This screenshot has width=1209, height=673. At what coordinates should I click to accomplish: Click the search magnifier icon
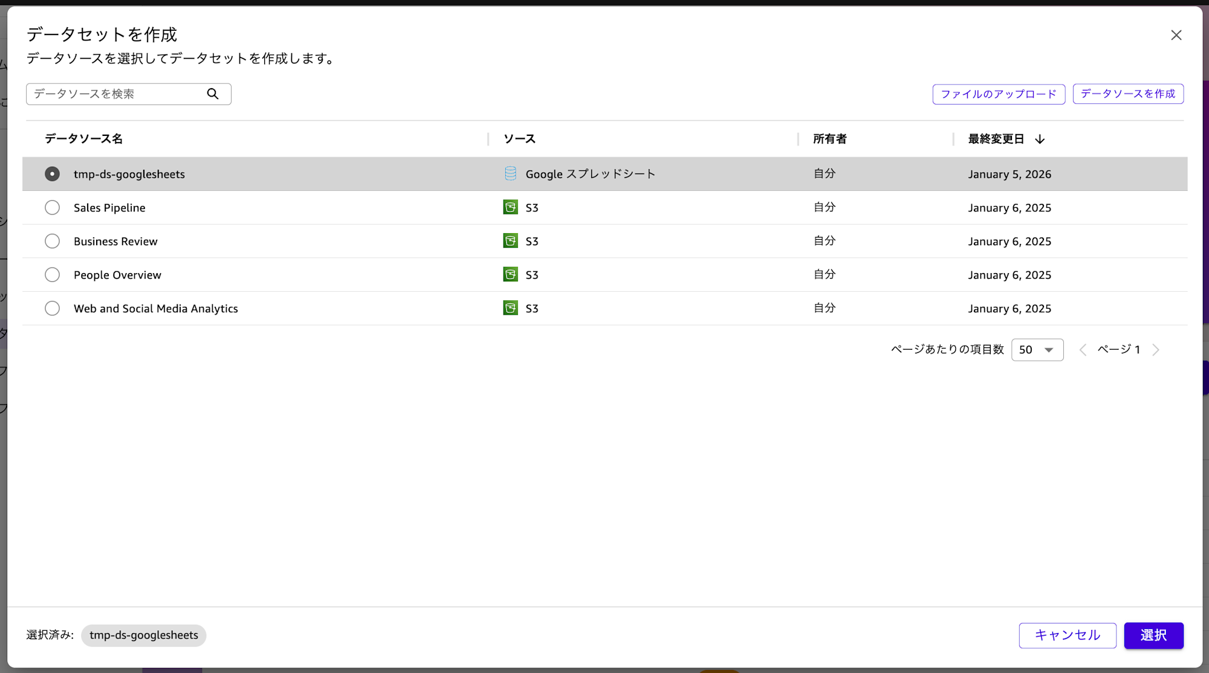click(x=213, y=94)
